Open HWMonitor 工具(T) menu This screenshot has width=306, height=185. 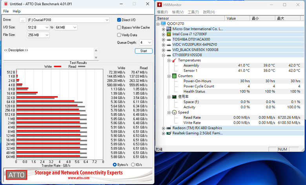(193, 12)
